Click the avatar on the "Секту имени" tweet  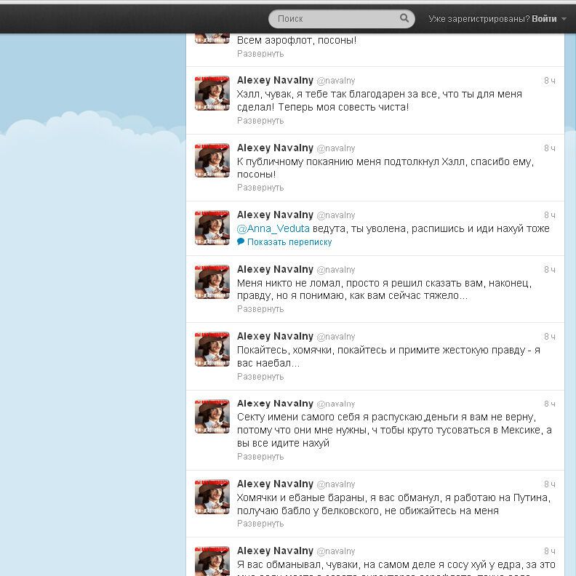[x=212, y=416]
